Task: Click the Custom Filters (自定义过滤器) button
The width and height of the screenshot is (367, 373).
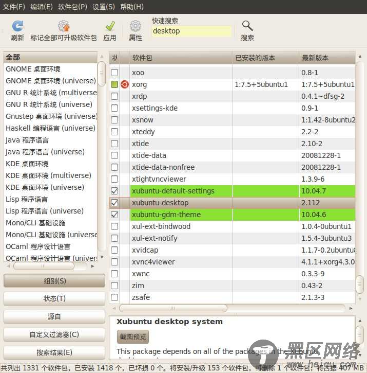Action: pyautogui.click(x=54, y=334)
